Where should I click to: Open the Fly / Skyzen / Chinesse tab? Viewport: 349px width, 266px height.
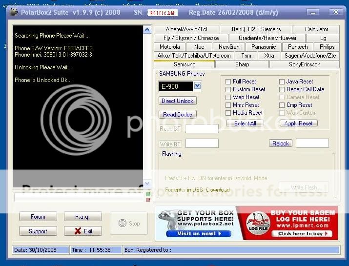(x=191, y=38)
